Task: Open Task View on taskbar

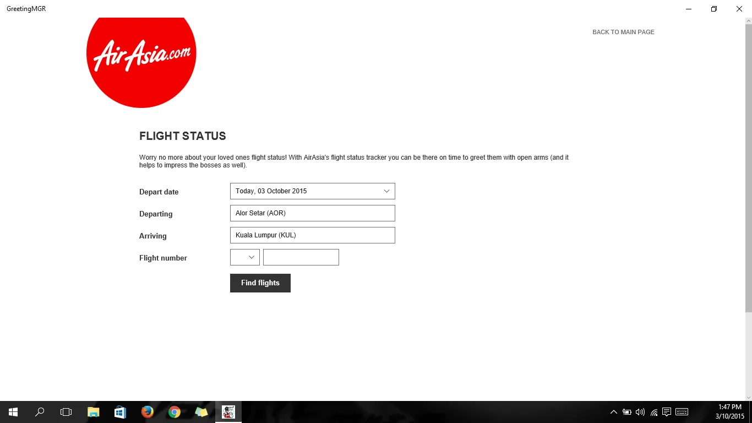Action: (66, 412)
